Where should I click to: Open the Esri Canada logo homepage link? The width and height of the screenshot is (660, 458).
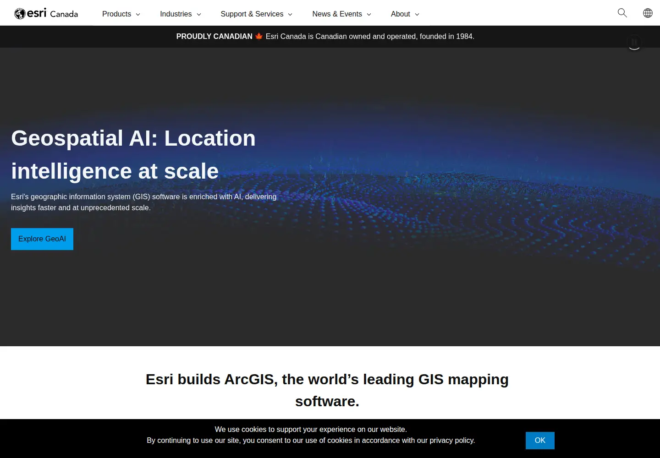(46, 13)
